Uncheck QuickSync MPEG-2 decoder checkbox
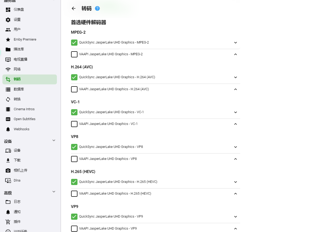Image resolution: width=315 pixels, height=232 pixels. [x=74, y=42]
